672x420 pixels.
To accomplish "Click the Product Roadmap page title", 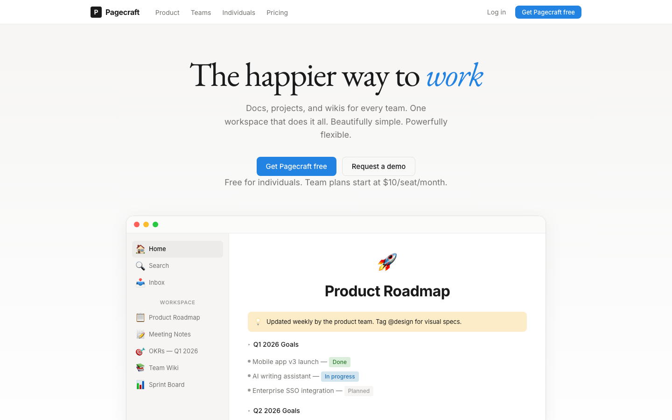I will point(387,291).
